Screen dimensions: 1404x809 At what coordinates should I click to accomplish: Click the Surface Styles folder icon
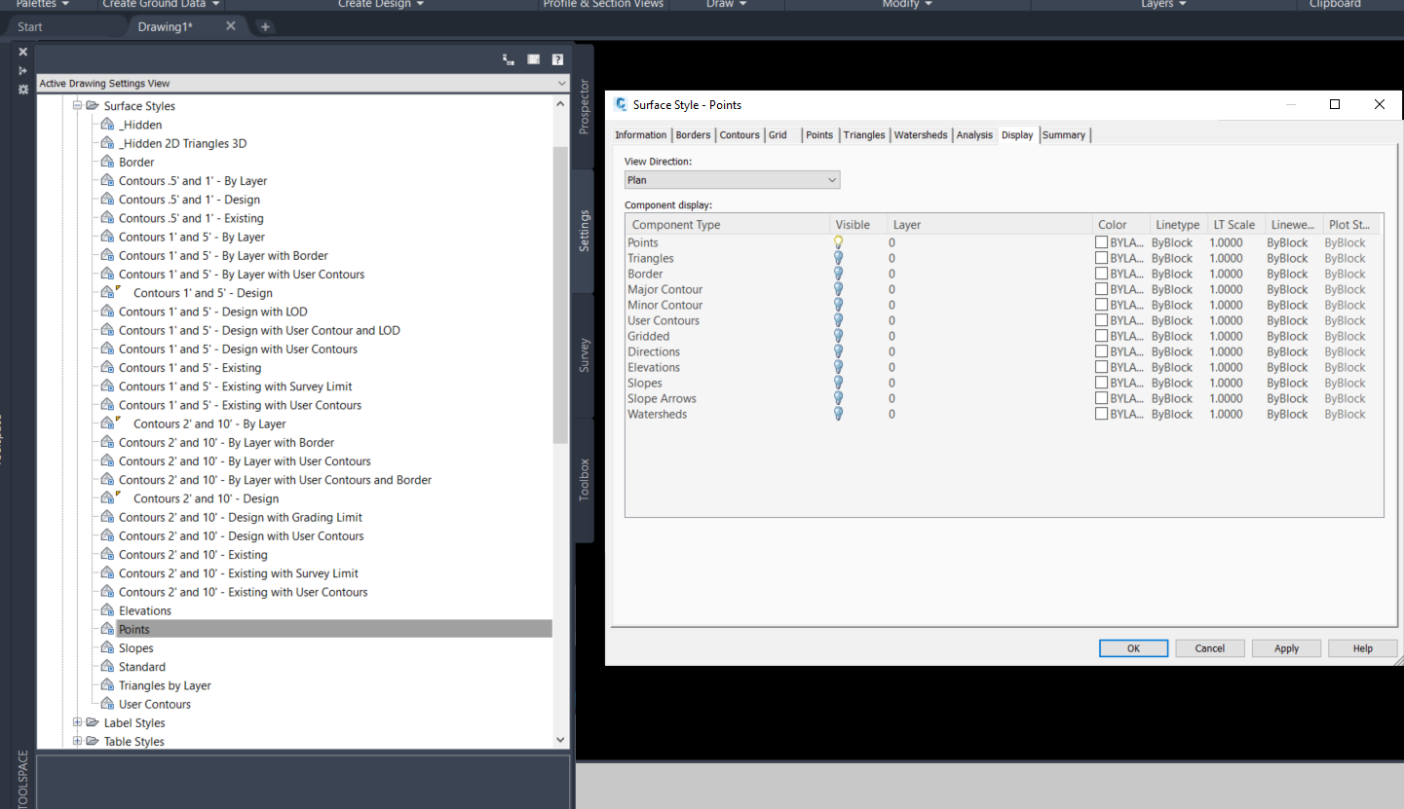[93, 105]
